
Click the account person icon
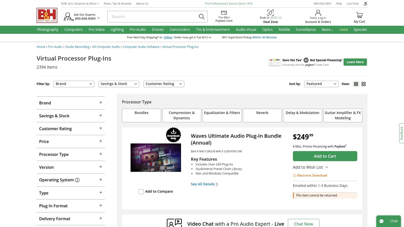pos(318,13)
